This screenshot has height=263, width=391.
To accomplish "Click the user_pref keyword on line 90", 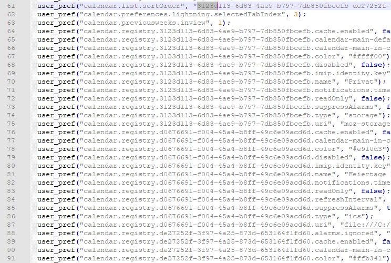I will [x=56, y=250].
